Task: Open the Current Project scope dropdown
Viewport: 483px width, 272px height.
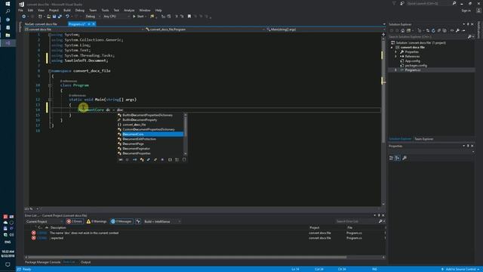Action: [44, 221]
